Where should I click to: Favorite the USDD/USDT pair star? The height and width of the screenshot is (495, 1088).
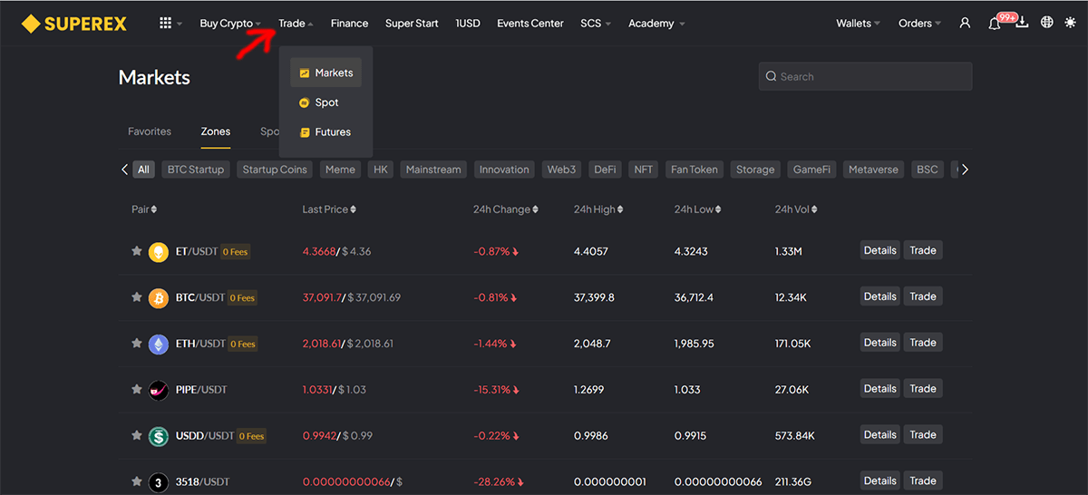[x=137, y=436]
